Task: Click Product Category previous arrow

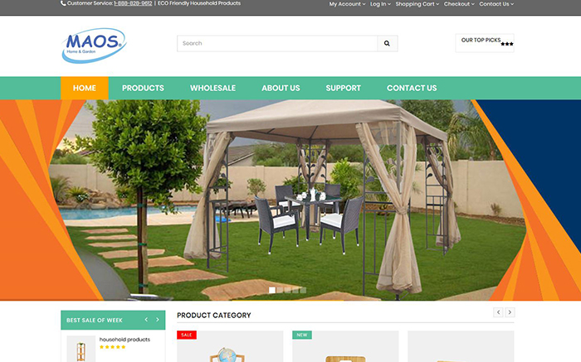Action: pyautogui.click(x=498, y=312)
